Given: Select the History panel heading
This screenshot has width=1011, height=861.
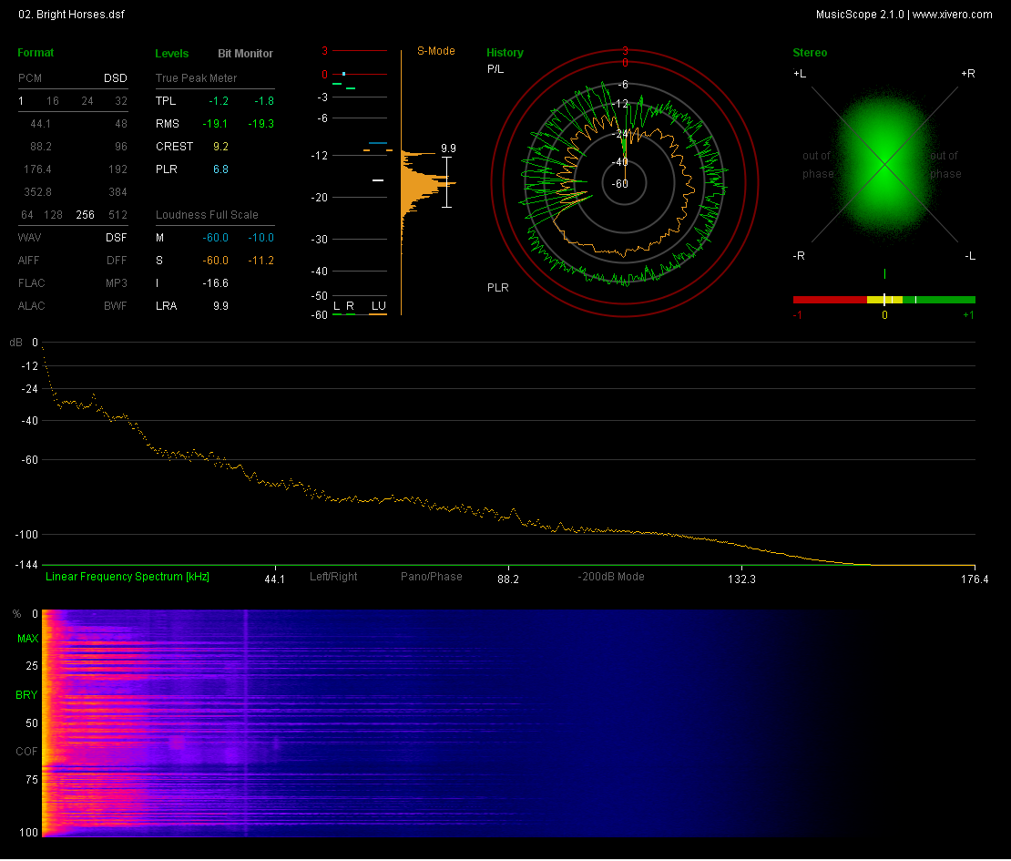Looking at the screenshot, I should click(x=505, y=53).
